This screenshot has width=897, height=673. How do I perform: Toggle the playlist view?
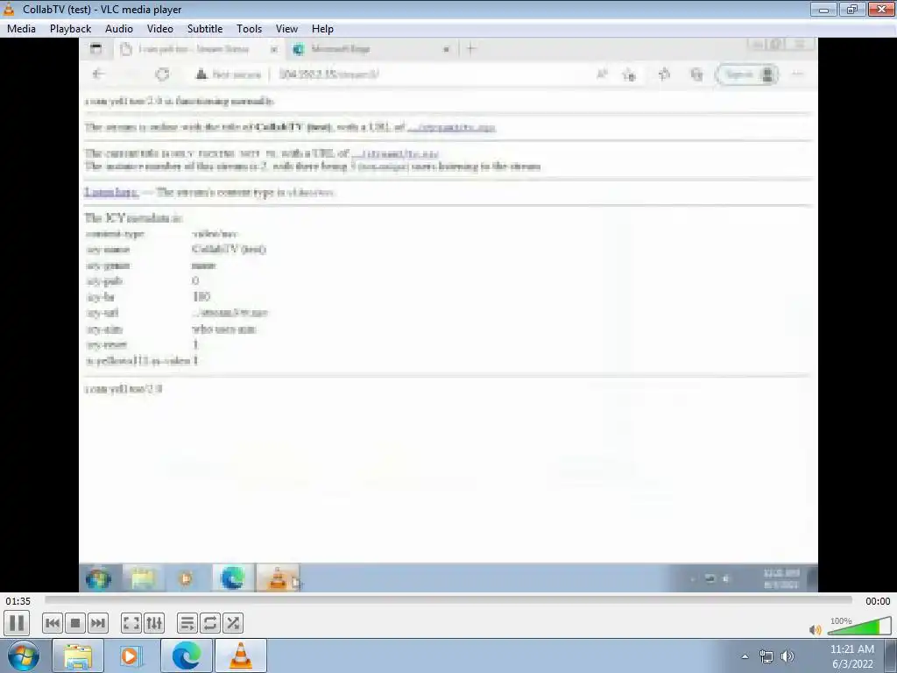click(x=187, y=623)
